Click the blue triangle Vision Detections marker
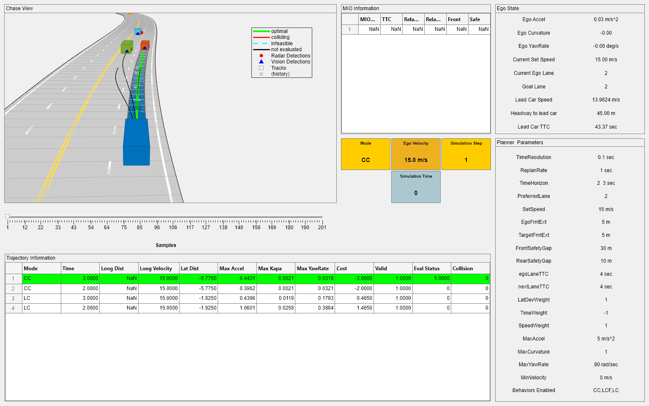This screenshot has width=649, height=406. [x=261, y=62]
